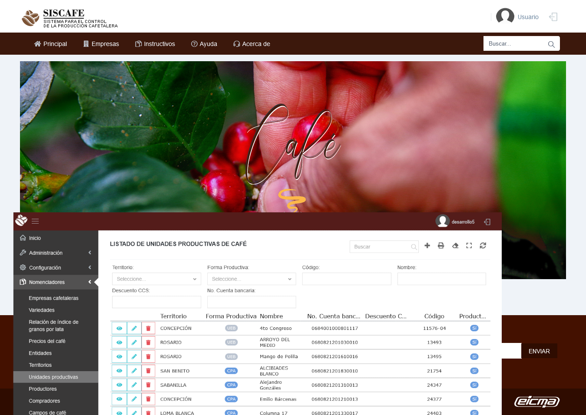Screen dimensions: 586x415
Task: Click the eraser clear filters icon
Action: (x=455, y=246)
